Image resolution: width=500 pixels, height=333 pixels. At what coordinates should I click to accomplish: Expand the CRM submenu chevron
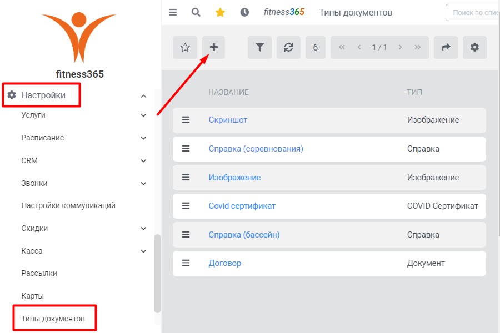[143, 160]
